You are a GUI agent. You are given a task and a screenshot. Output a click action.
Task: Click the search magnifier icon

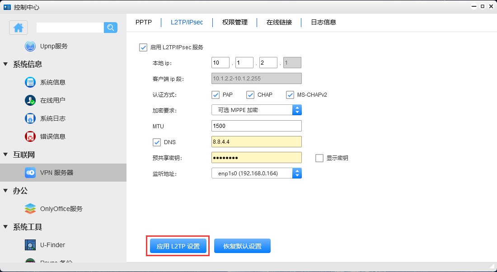click(111, 28)
